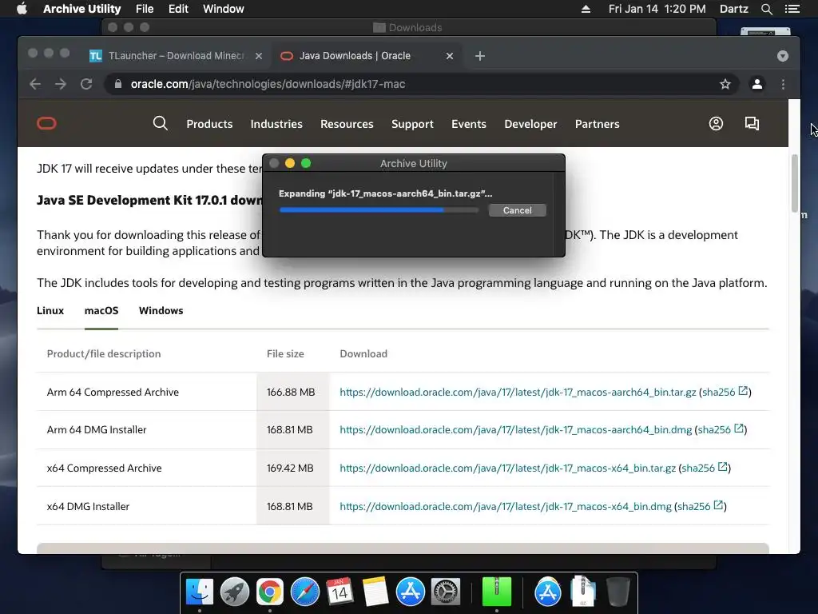
Task: Open the Oracle account profile icon
Action: 716,123
